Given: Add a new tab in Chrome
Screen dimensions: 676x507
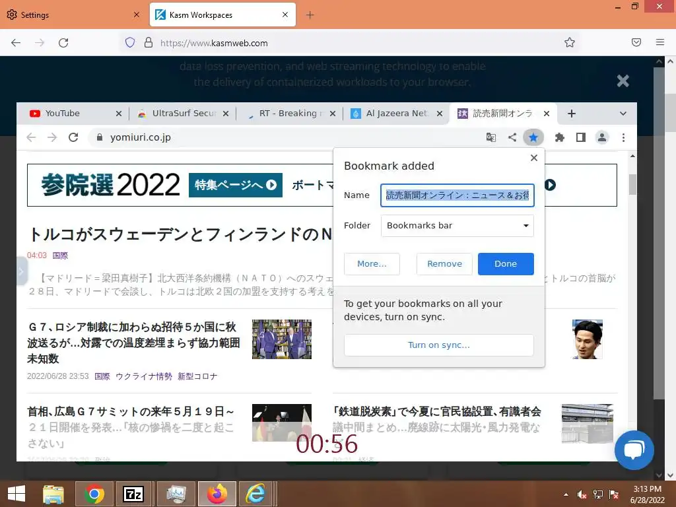Looking at the screenshot, I should pyautogui.click(x=572, y=114).
